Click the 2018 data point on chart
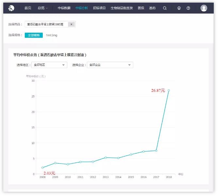The height and width of the screenshot is (196, 218). [x=169, y=90]
